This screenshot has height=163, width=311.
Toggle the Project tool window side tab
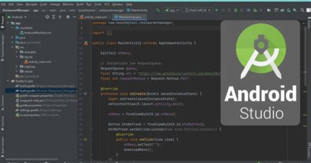3,22
